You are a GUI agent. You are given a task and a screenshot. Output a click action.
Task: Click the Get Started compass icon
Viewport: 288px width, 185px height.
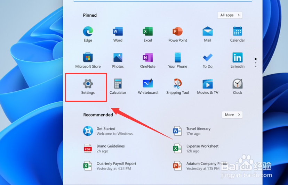pos(88,131)
